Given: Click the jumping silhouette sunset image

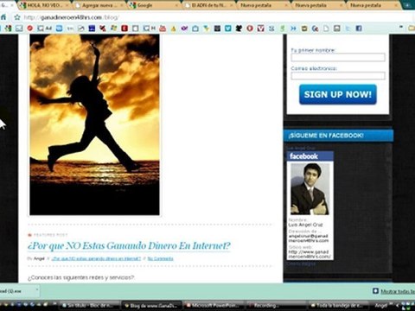Looking at the screenshot, I should coord(94,124).
